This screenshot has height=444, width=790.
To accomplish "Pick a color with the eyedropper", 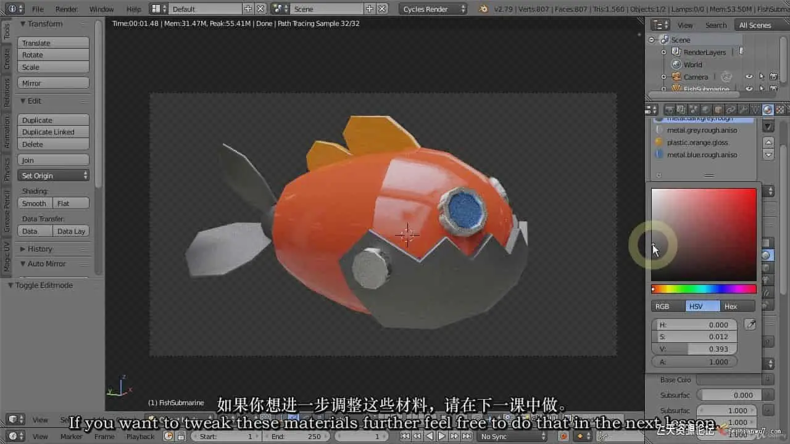I will (x=750, y=325).
